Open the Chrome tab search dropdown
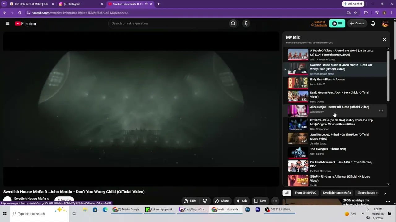 point(4,4)
